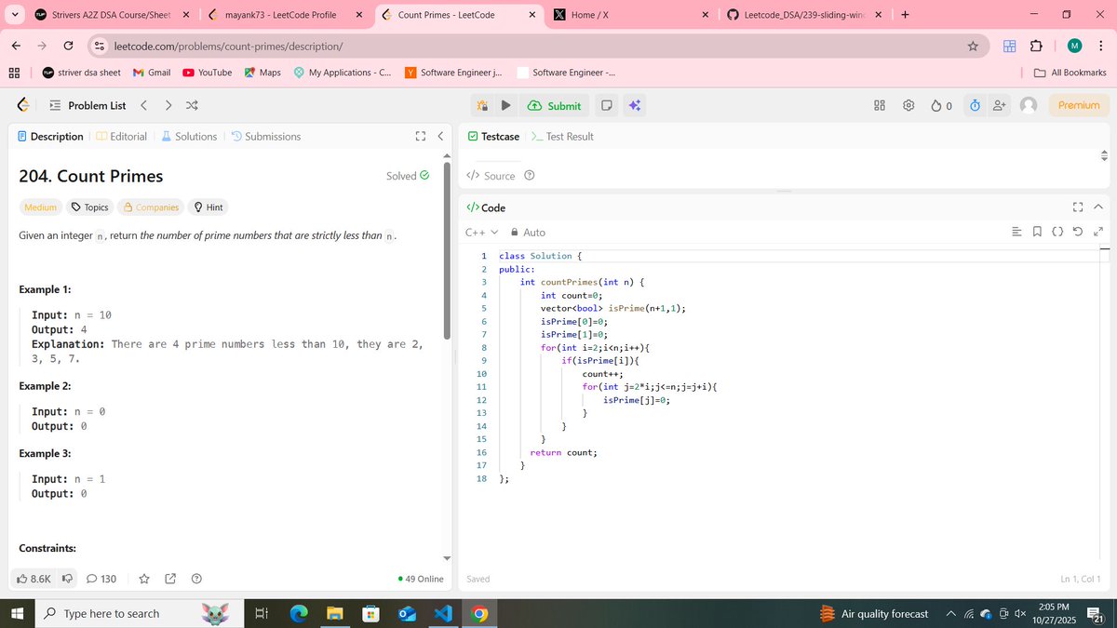
Task: Click the streak flame counter showing 0
Action: pyautogui.click(x=941, y=106)
